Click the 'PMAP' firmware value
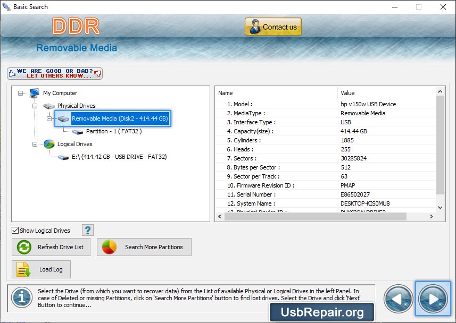 [x=348, y=185]
